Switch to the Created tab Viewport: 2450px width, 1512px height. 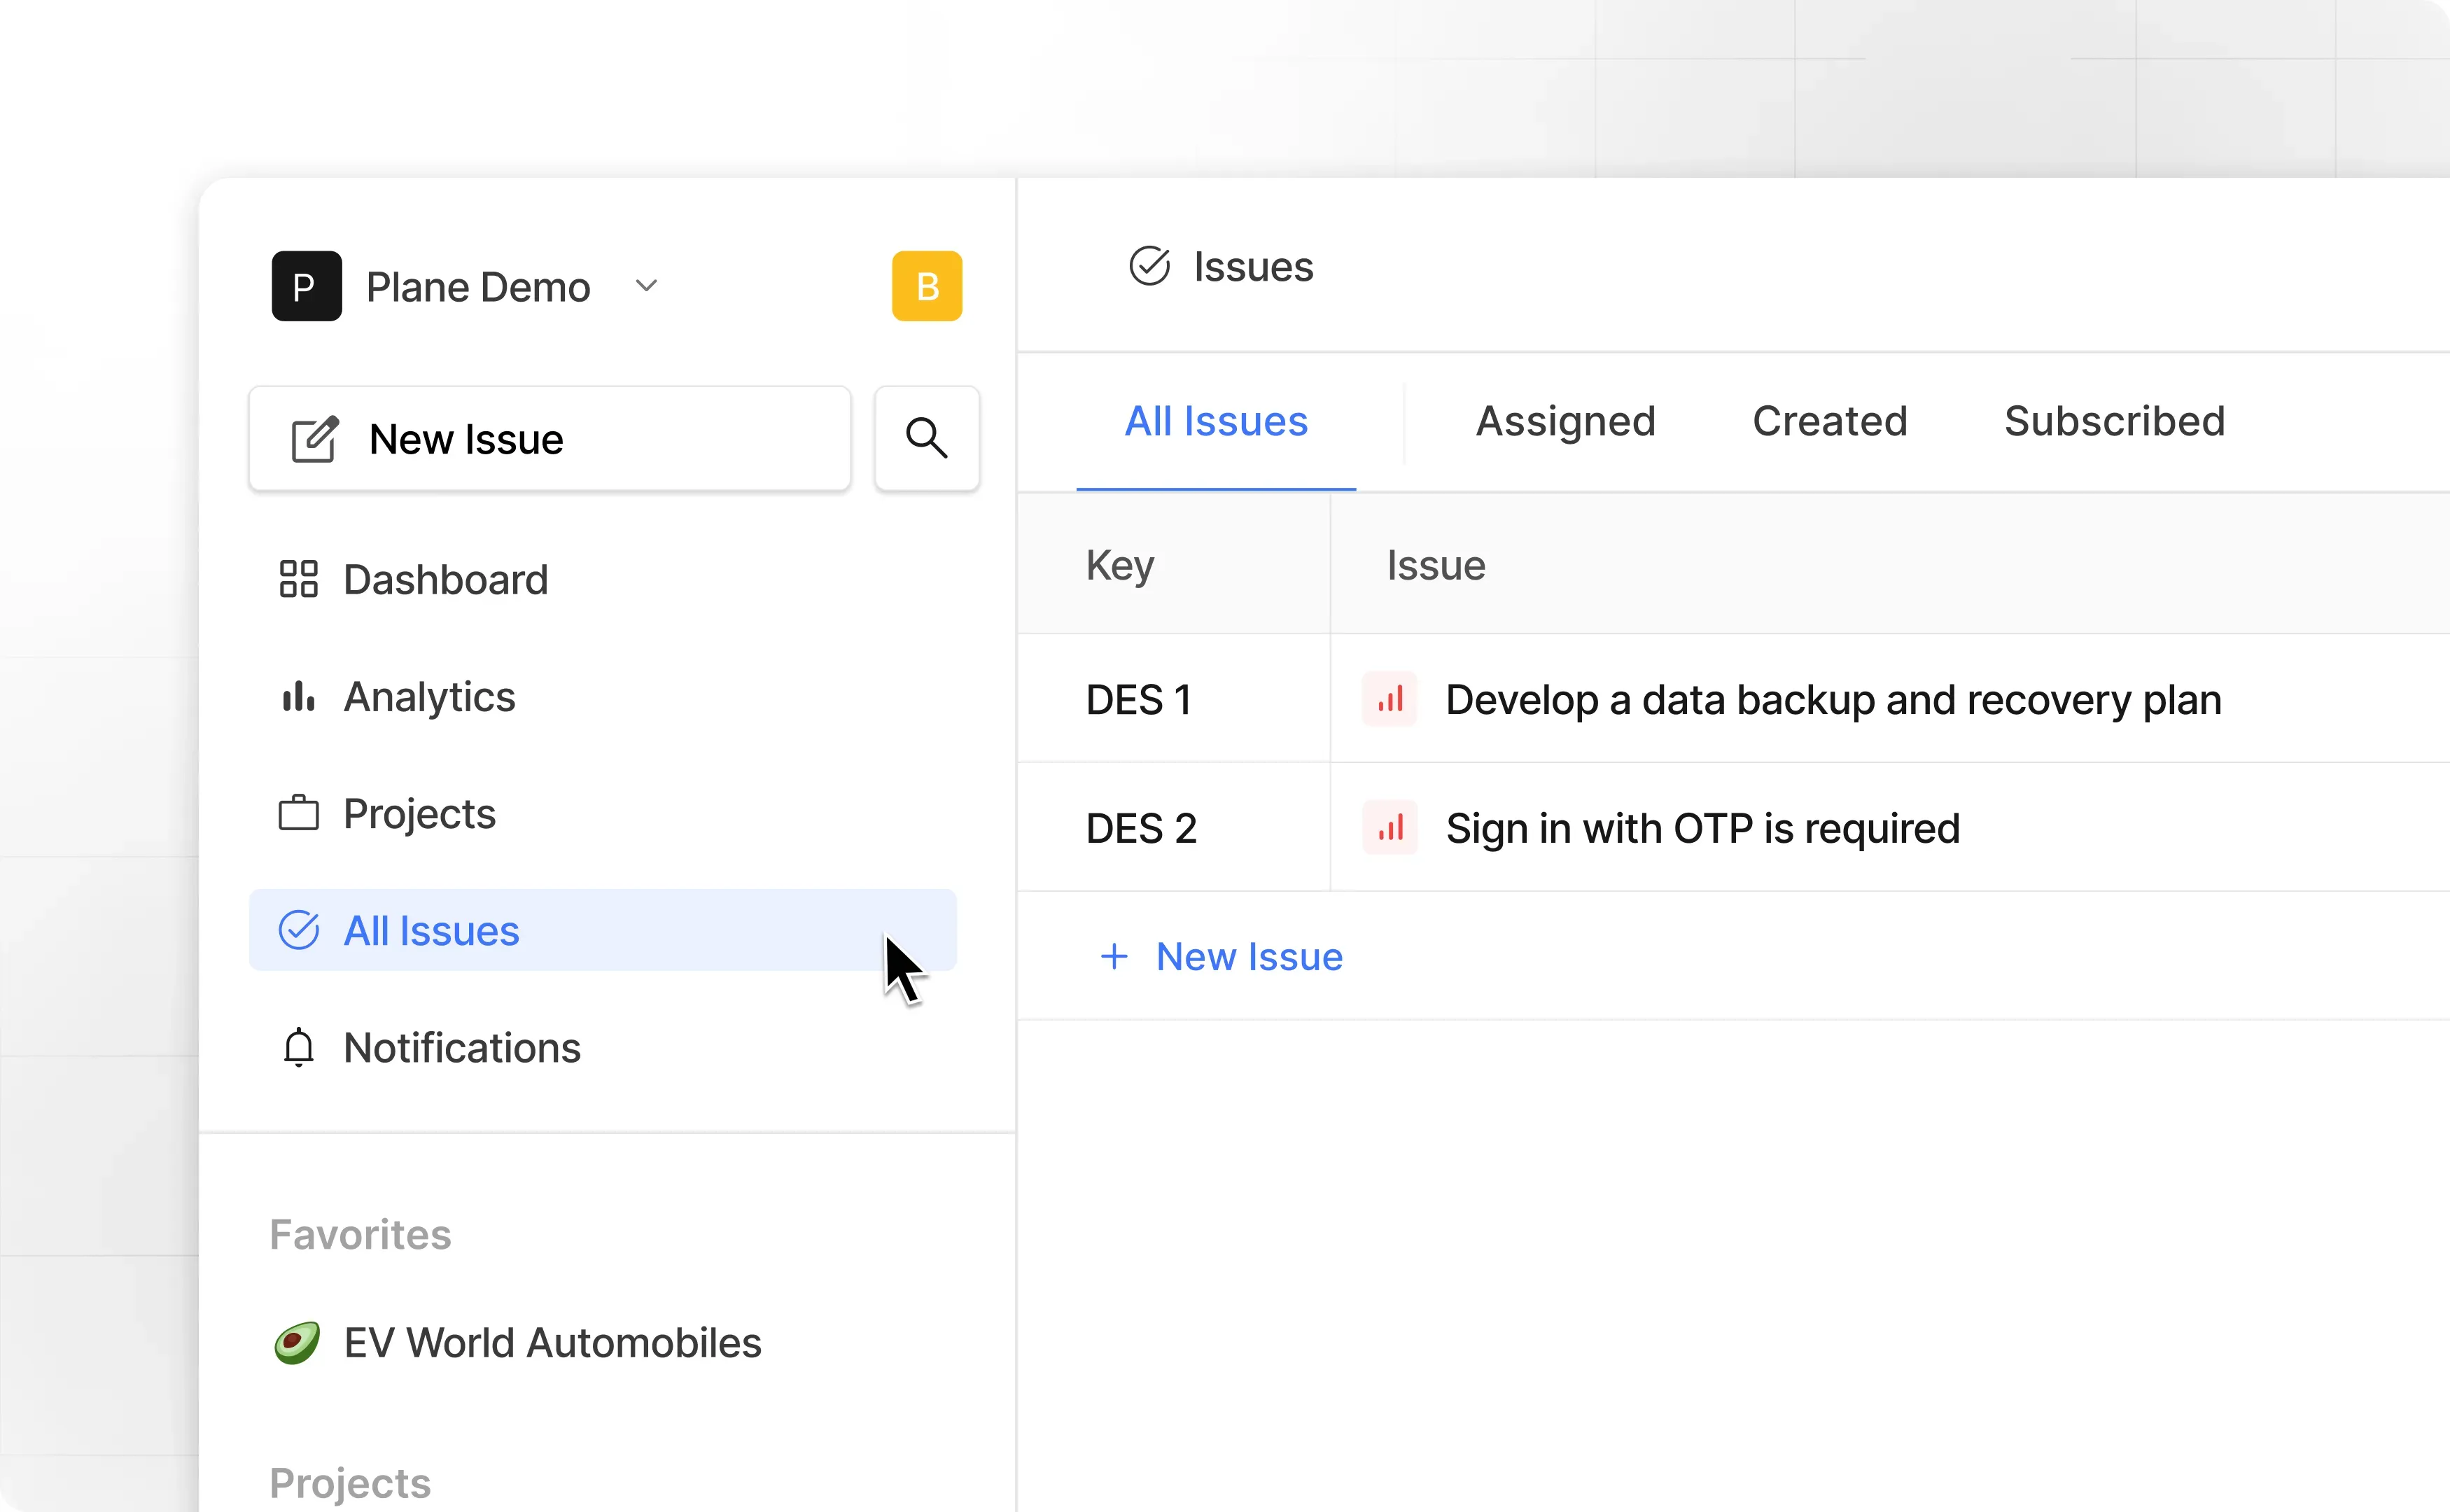click(x=1829, y=421)
